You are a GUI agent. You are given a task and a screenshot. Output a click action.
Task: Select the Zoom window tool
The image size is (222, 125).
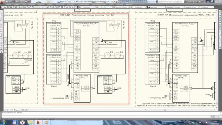click(53, 7)
